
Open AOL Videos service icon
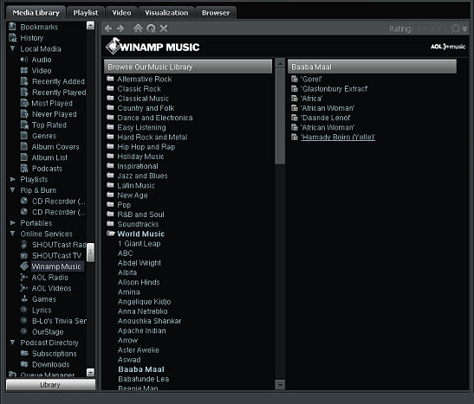pos(24,288)
